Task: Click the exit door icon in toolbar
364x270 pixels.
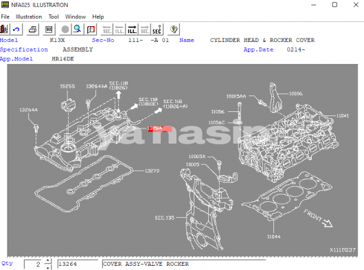Action: point(4,30)
